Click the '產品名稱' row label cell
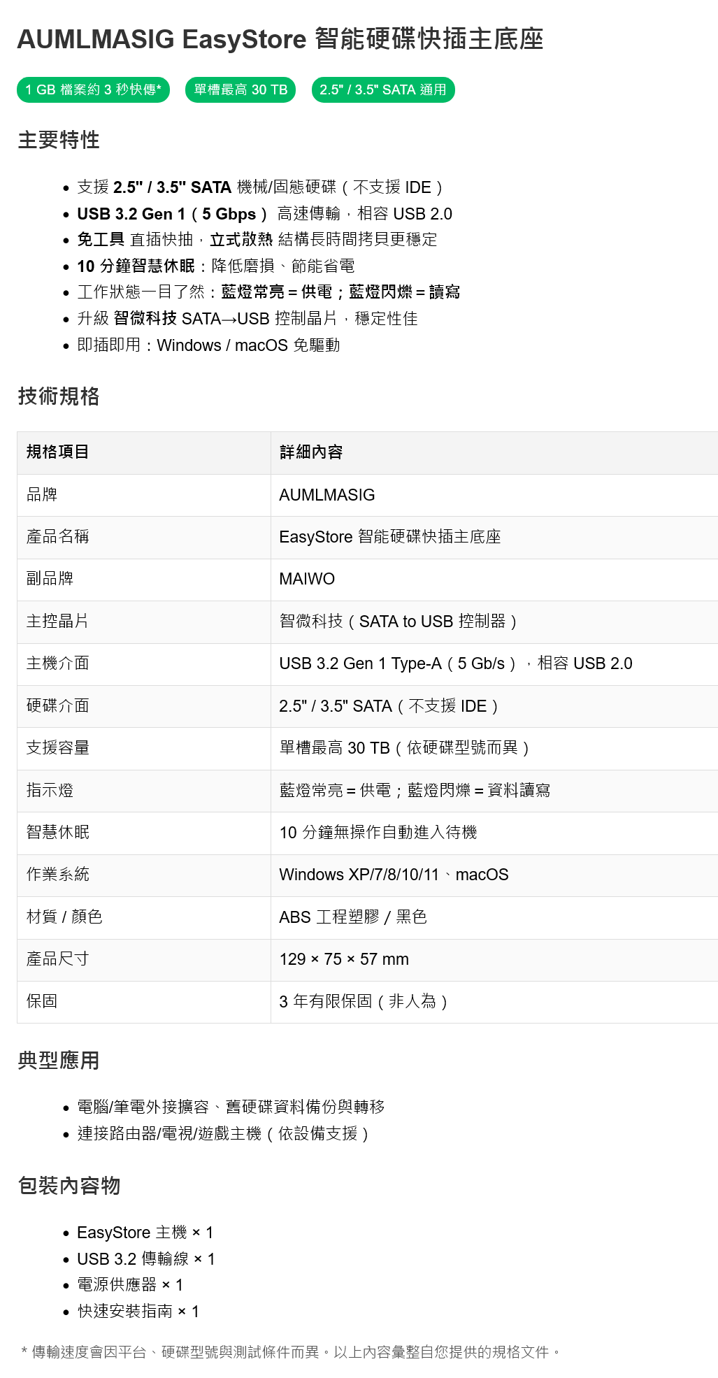 [x=144, y=537]
